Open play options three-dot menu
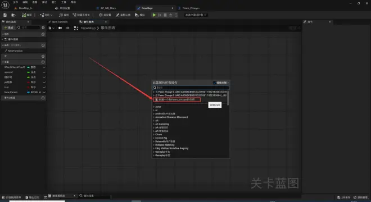 176,15
